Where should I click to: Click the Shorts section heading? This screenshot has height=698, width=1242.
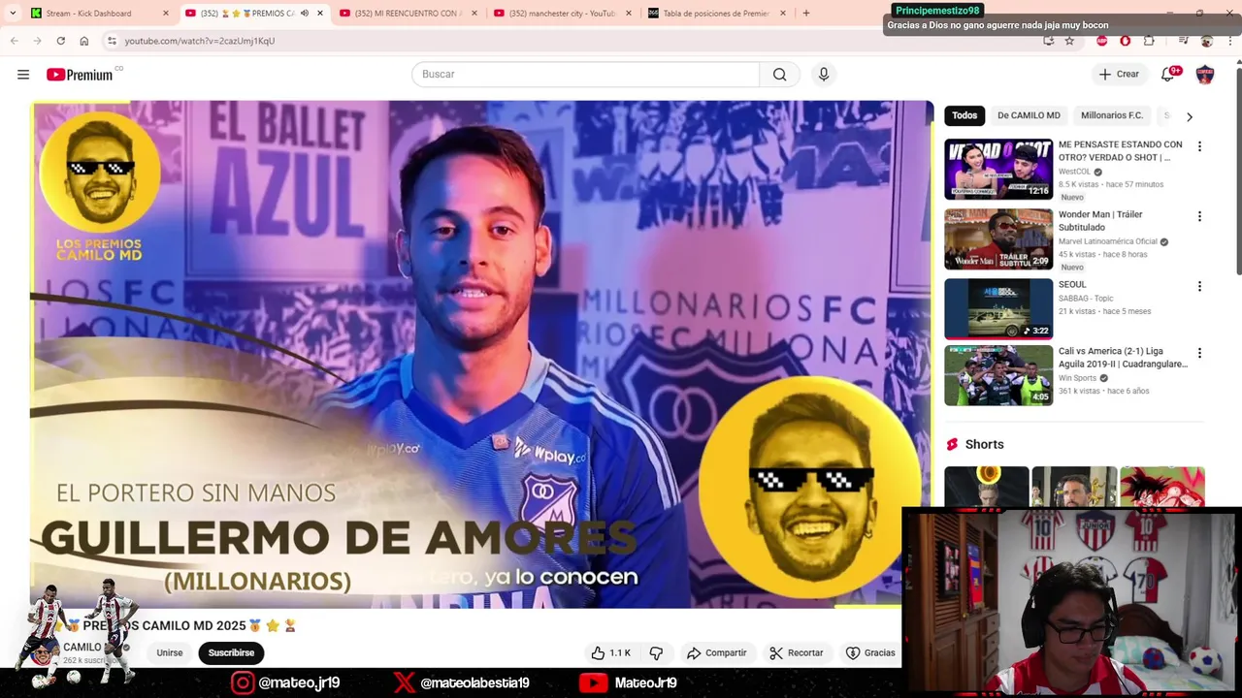(x=984, y=444)
